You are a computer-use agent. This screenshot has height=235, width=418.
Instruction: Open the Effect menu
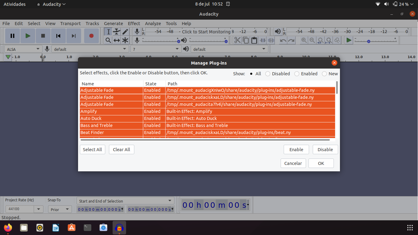(134, 24)
